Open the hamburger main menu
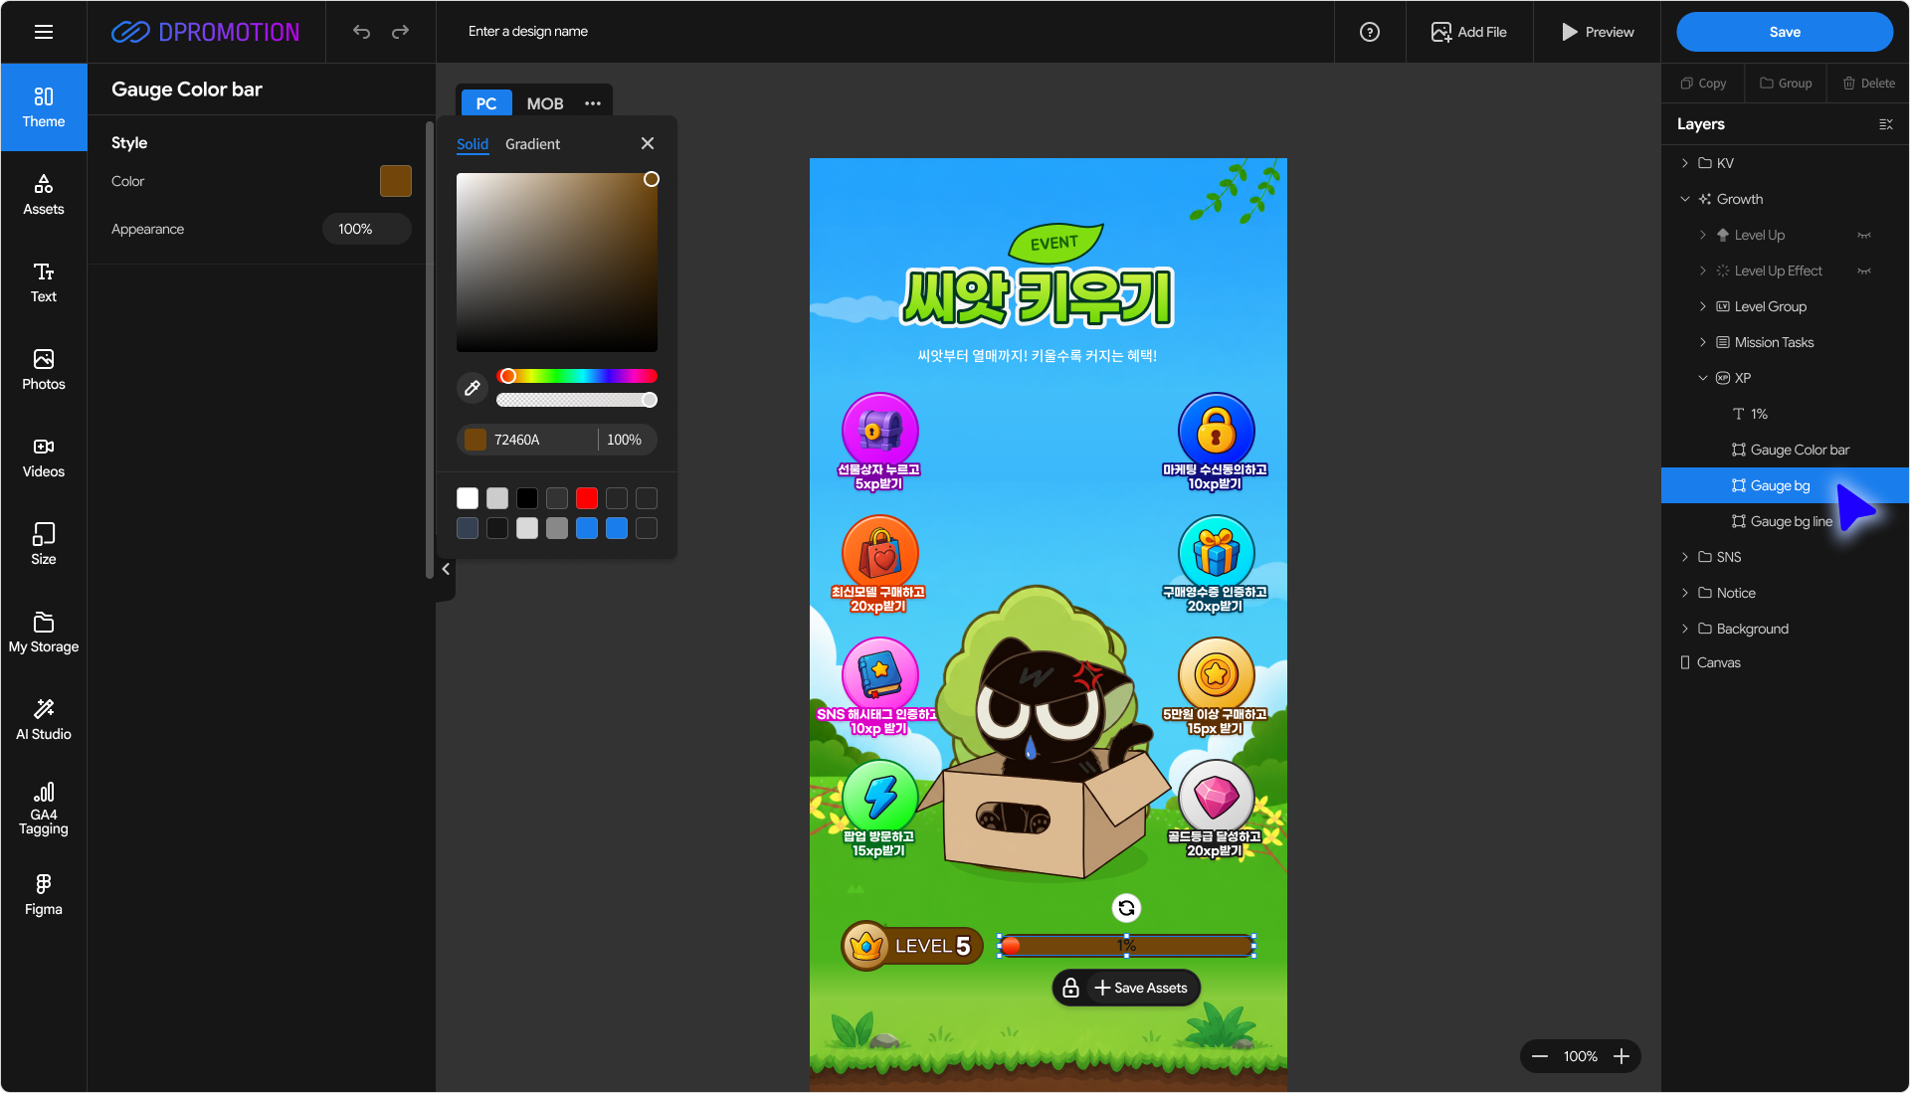The height and width of the screenshot is (1093, 1910). (x=44, y=32)
